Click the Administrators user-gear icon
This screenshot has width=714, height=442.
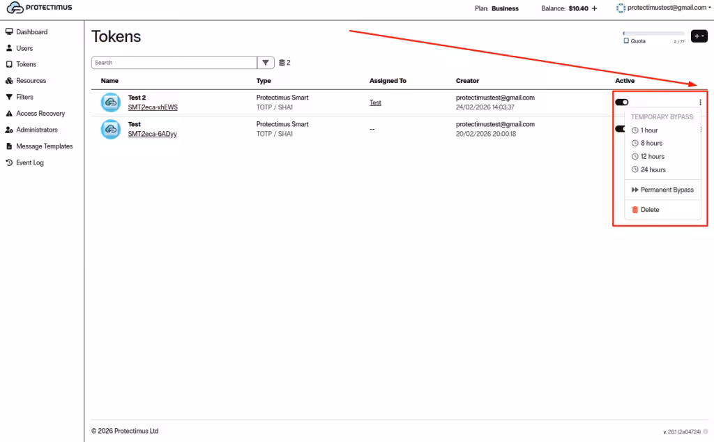pyautogui.click(x=9, y=130)
